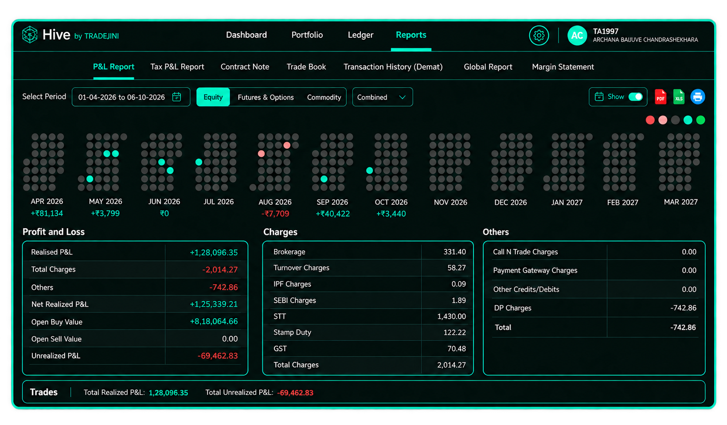Click the pink legend color dot
Screen dimensions: 727x425
coord(663,120)
